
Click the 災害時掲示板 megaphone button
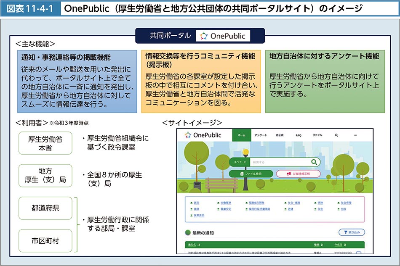tap(298, 174)
